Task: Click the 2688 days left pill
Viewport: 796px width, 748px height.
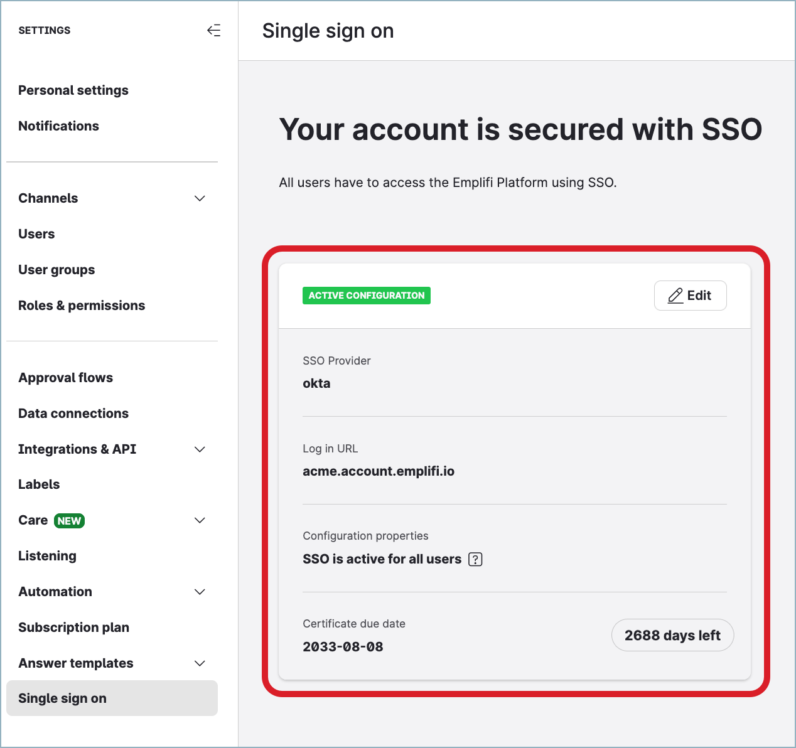Action: pos(672,634)
